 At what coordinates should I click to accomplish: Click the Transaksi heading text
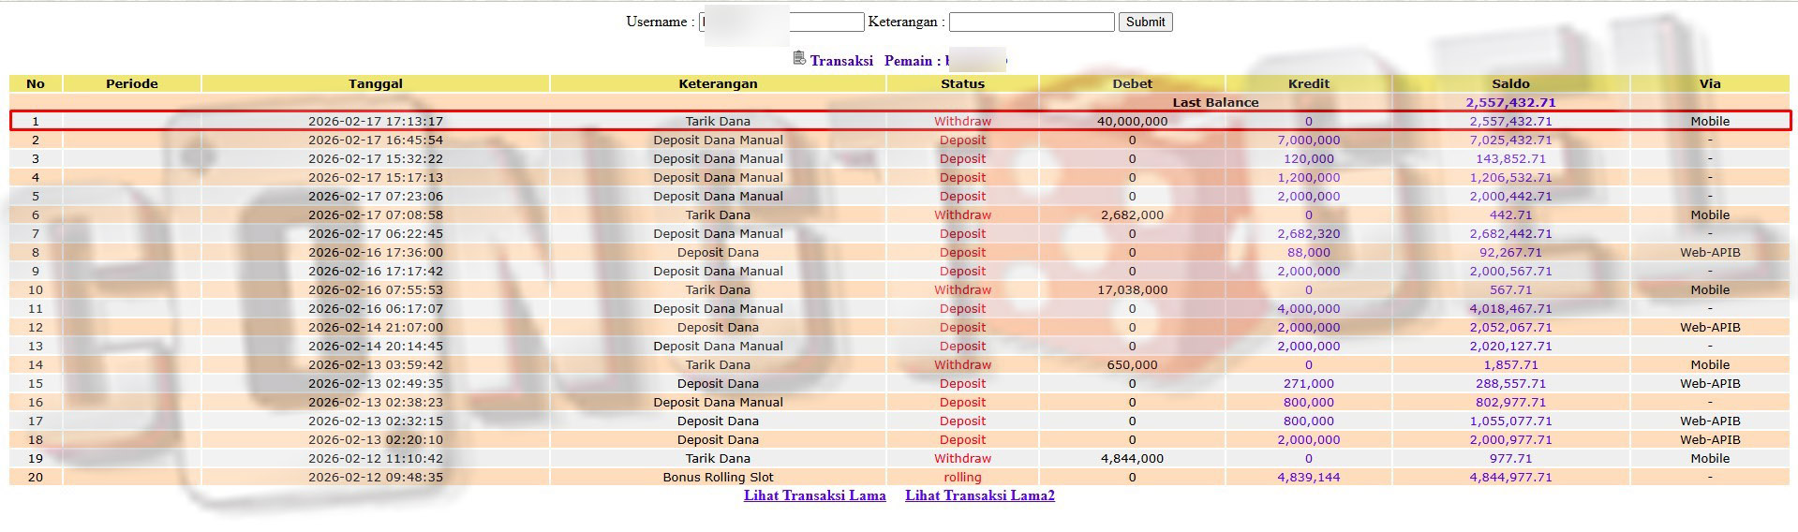[x=841, y=61]
